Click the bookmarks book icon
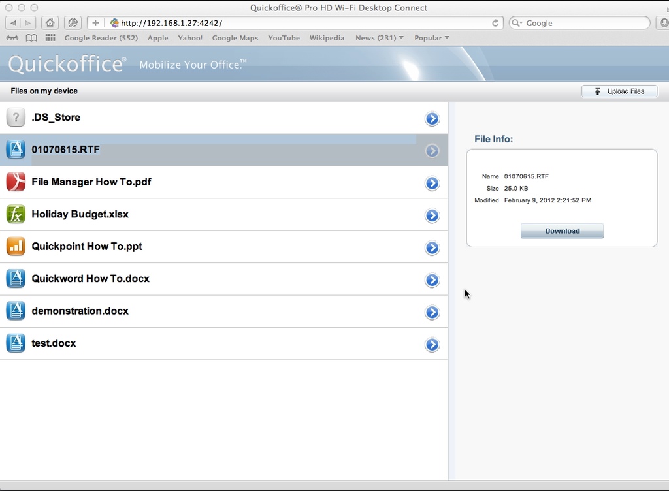 tap(31, 38)
